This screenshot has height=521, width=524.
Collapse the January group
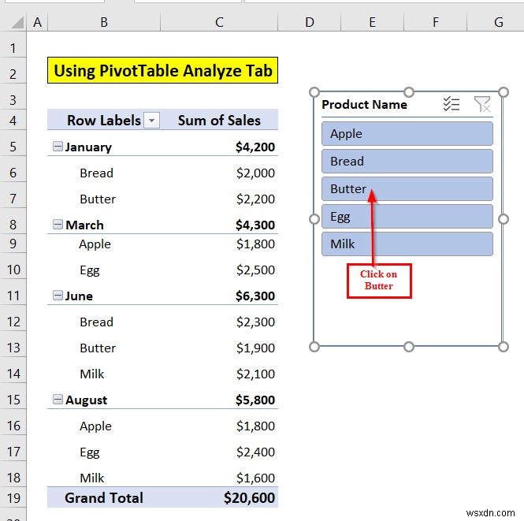(58, 147)
